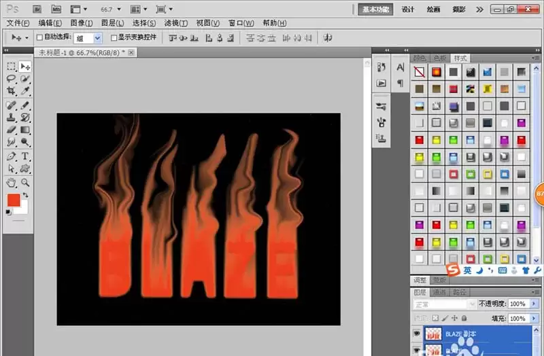Open the Arrange Documents dropdown
The width and height of the screenshot is (544, 356).
tap(139, 10)
